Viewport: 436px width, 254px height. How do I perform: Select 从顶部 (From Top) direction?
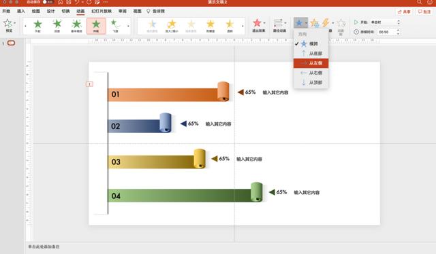[311, 83]
